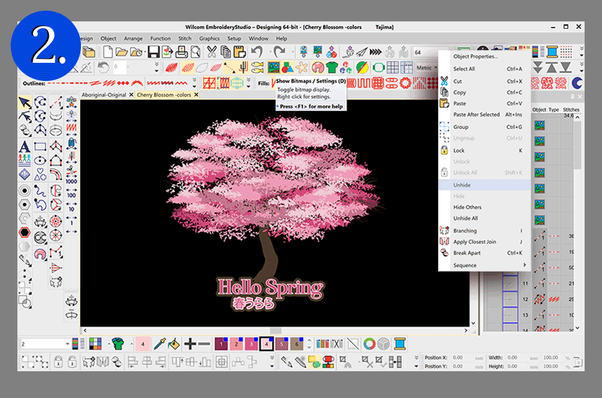
Task: Click Object Properties in context menu
Action: click(x=476, y=57)
